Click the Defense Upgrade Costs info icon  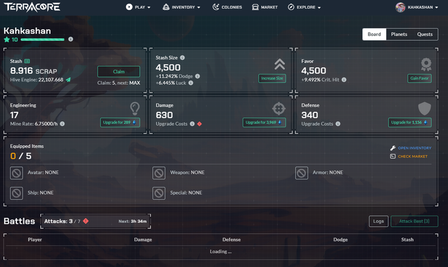(x=338, y=124)
